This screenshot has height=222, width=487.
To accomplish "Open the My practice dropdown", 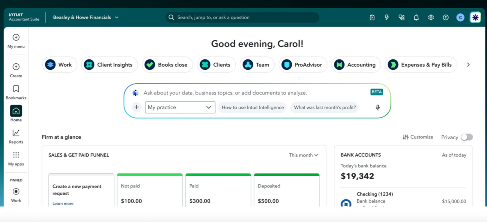I will pyautogui.click(x=180, y=107).
